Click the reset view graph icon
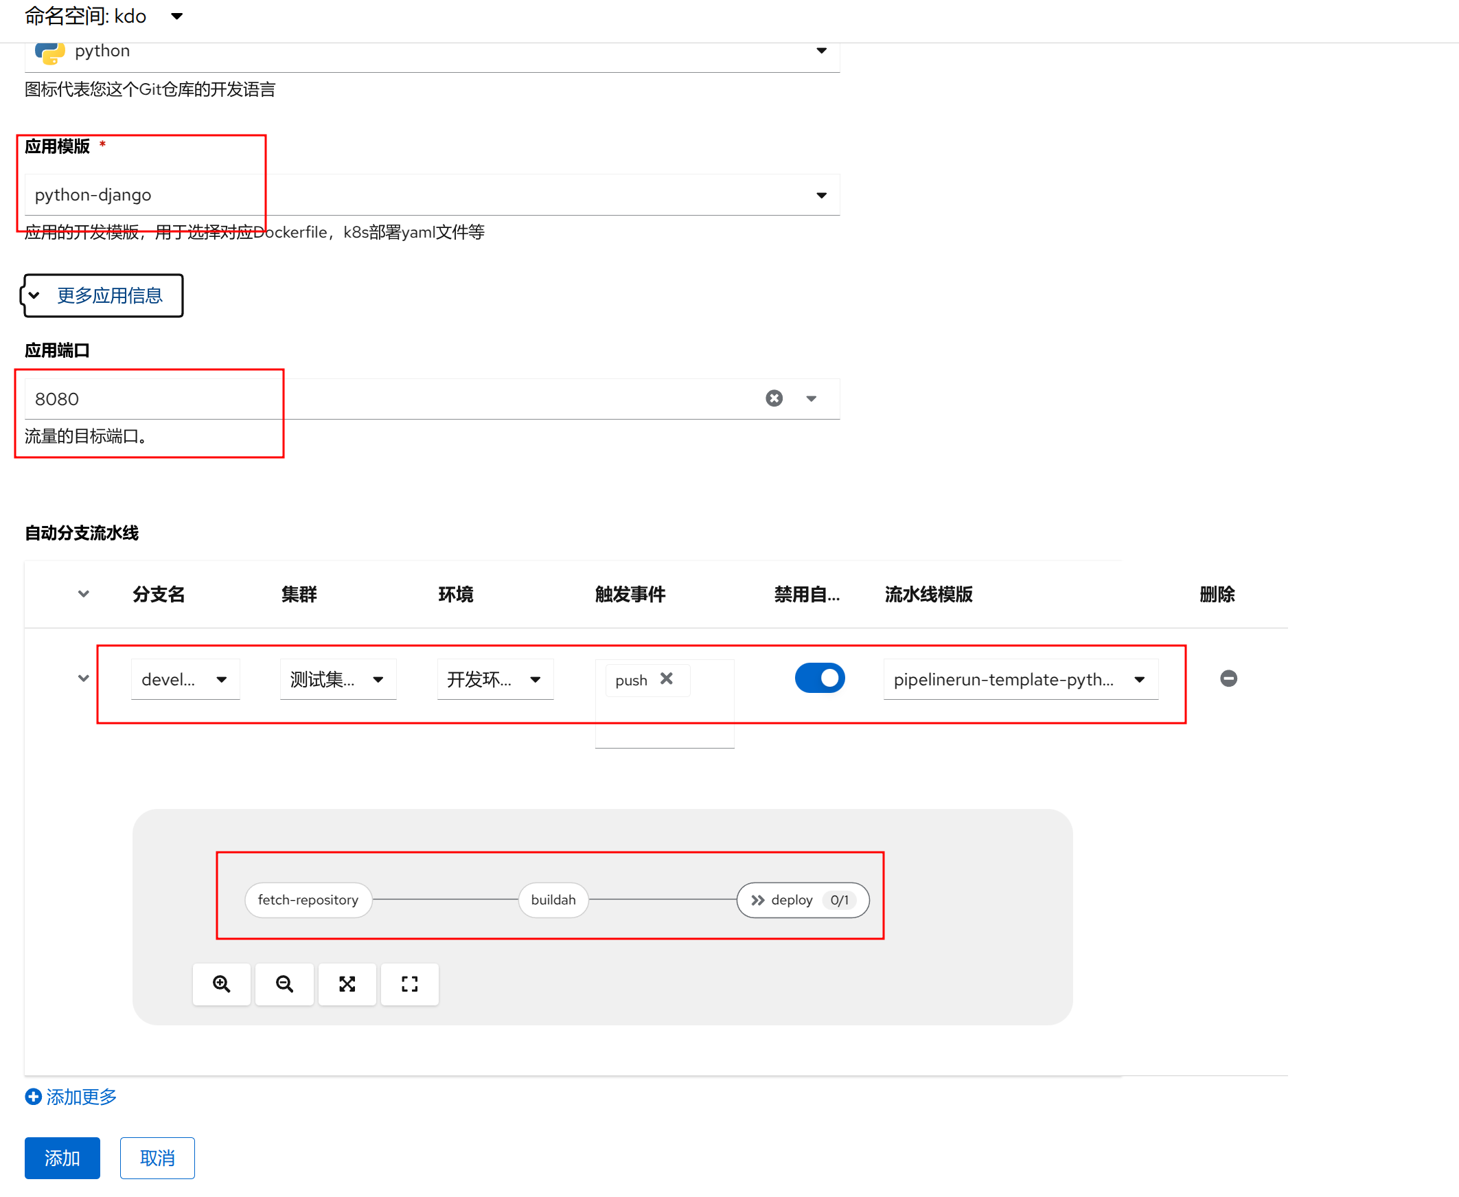 [x=409, y=984]
